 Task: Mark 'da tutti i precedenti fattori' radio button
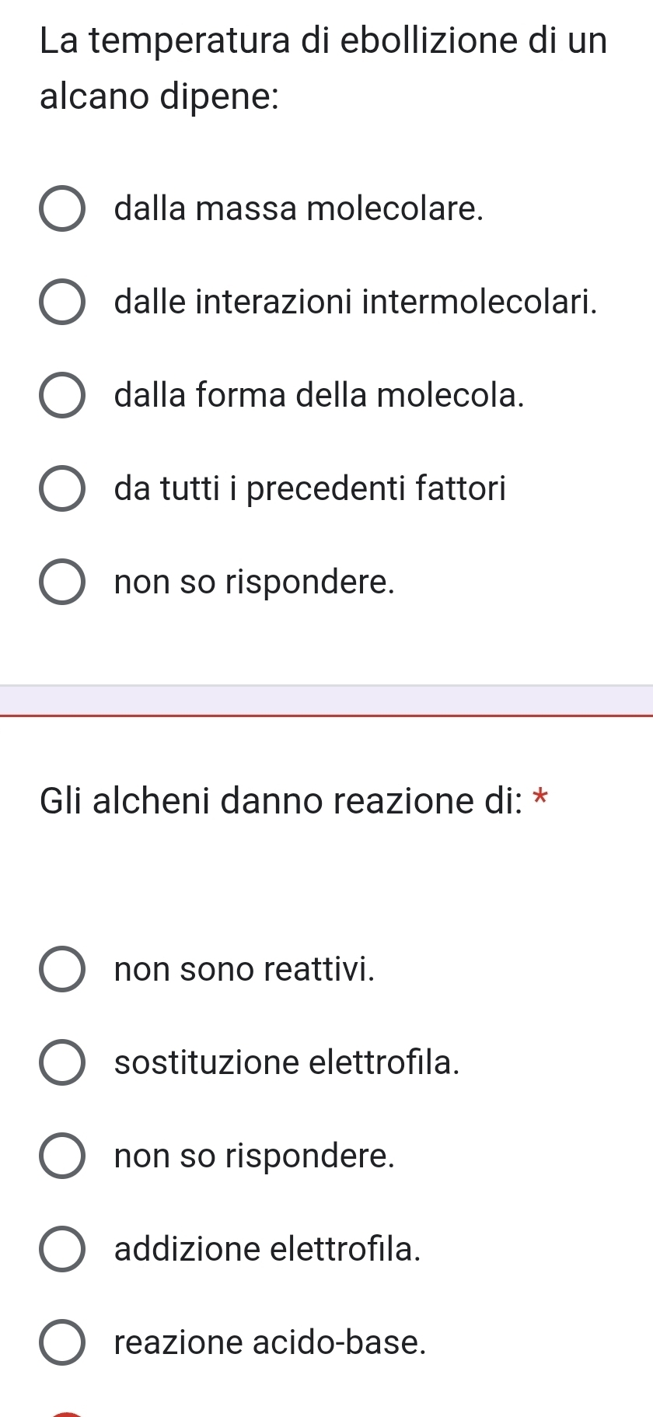pyautogui.click(x=61, y=488)
